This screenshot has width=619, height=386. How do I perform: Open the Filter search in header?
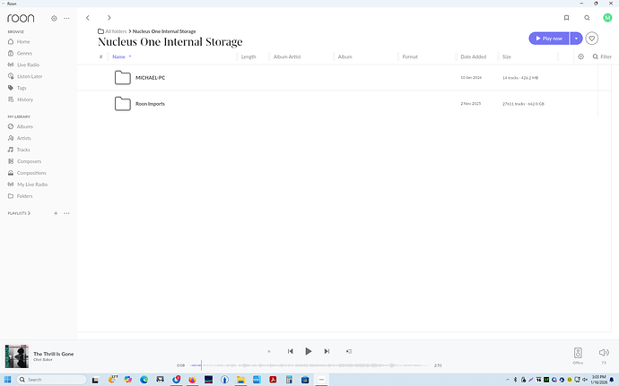tap(602, 56)
